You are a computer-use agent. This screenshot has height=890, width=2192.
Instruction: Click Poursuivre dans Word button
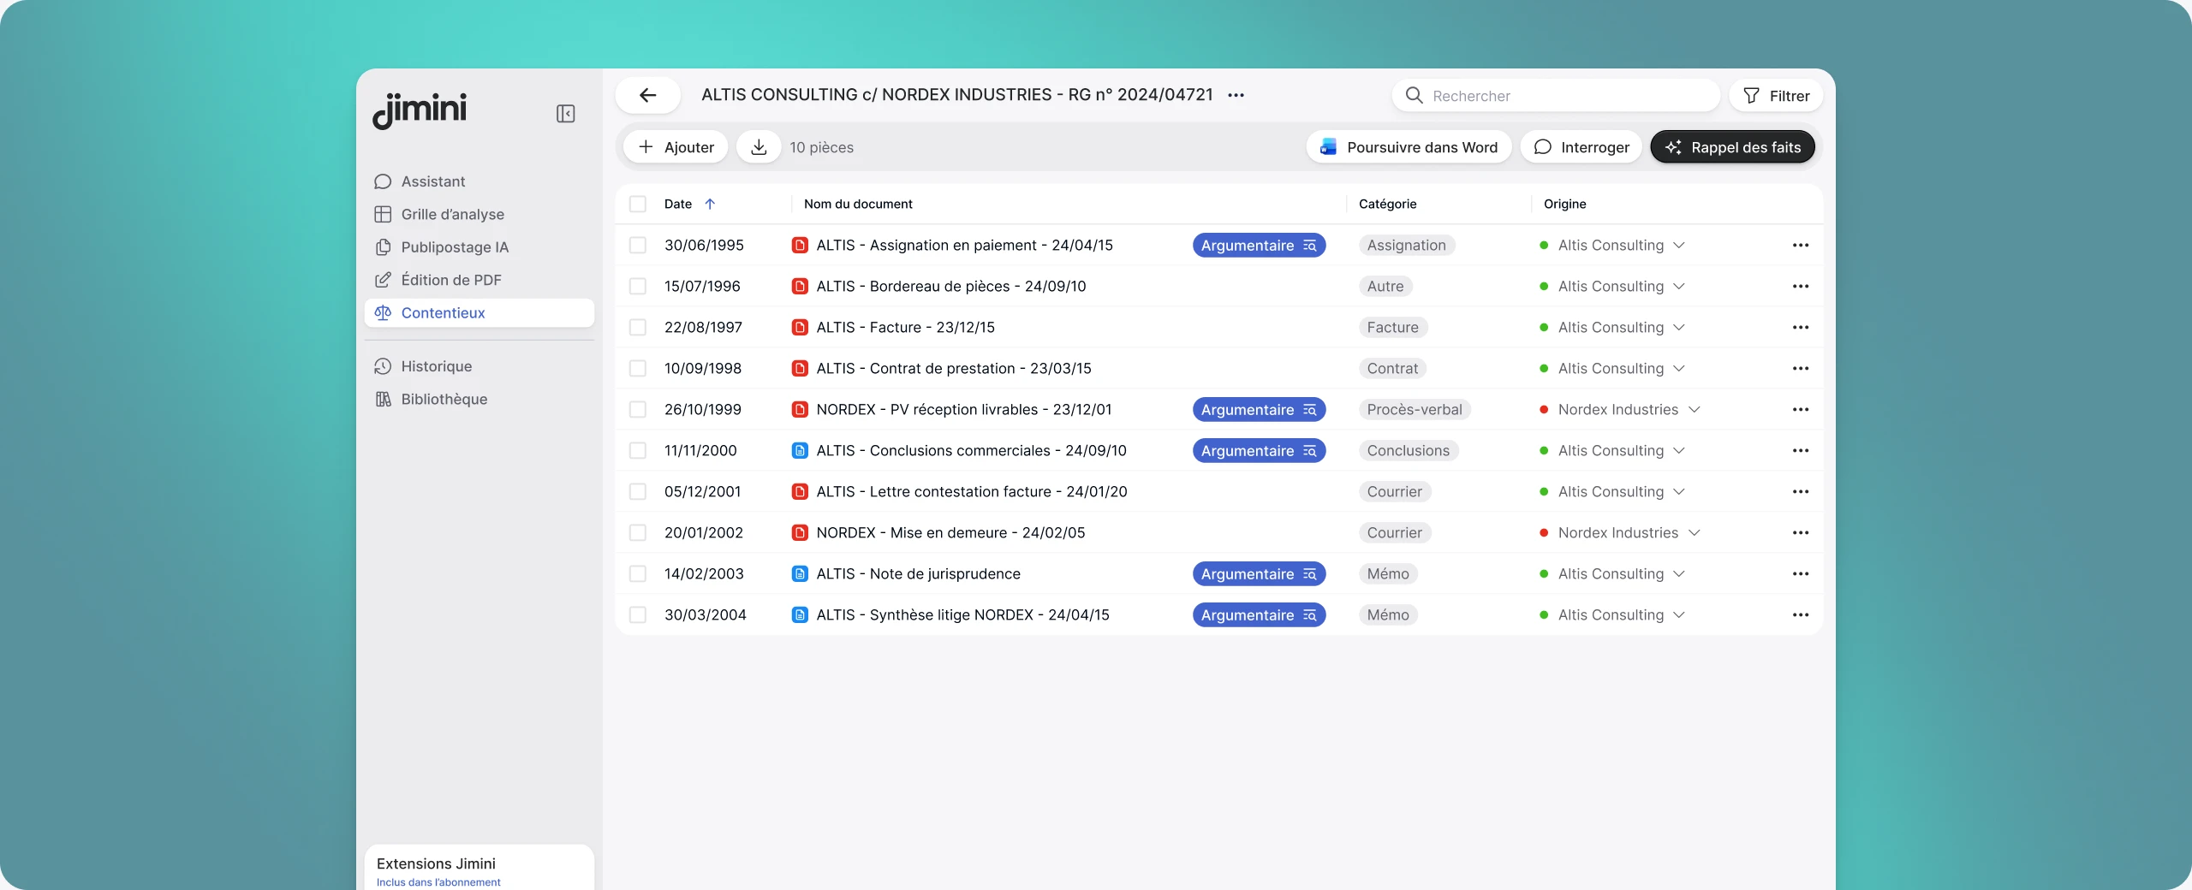point(1409,147)
